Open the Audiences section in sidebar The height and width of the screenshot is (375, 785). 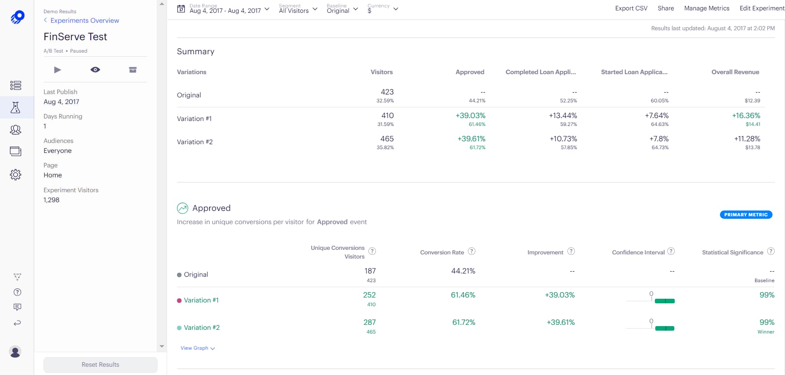coord(16,130)
